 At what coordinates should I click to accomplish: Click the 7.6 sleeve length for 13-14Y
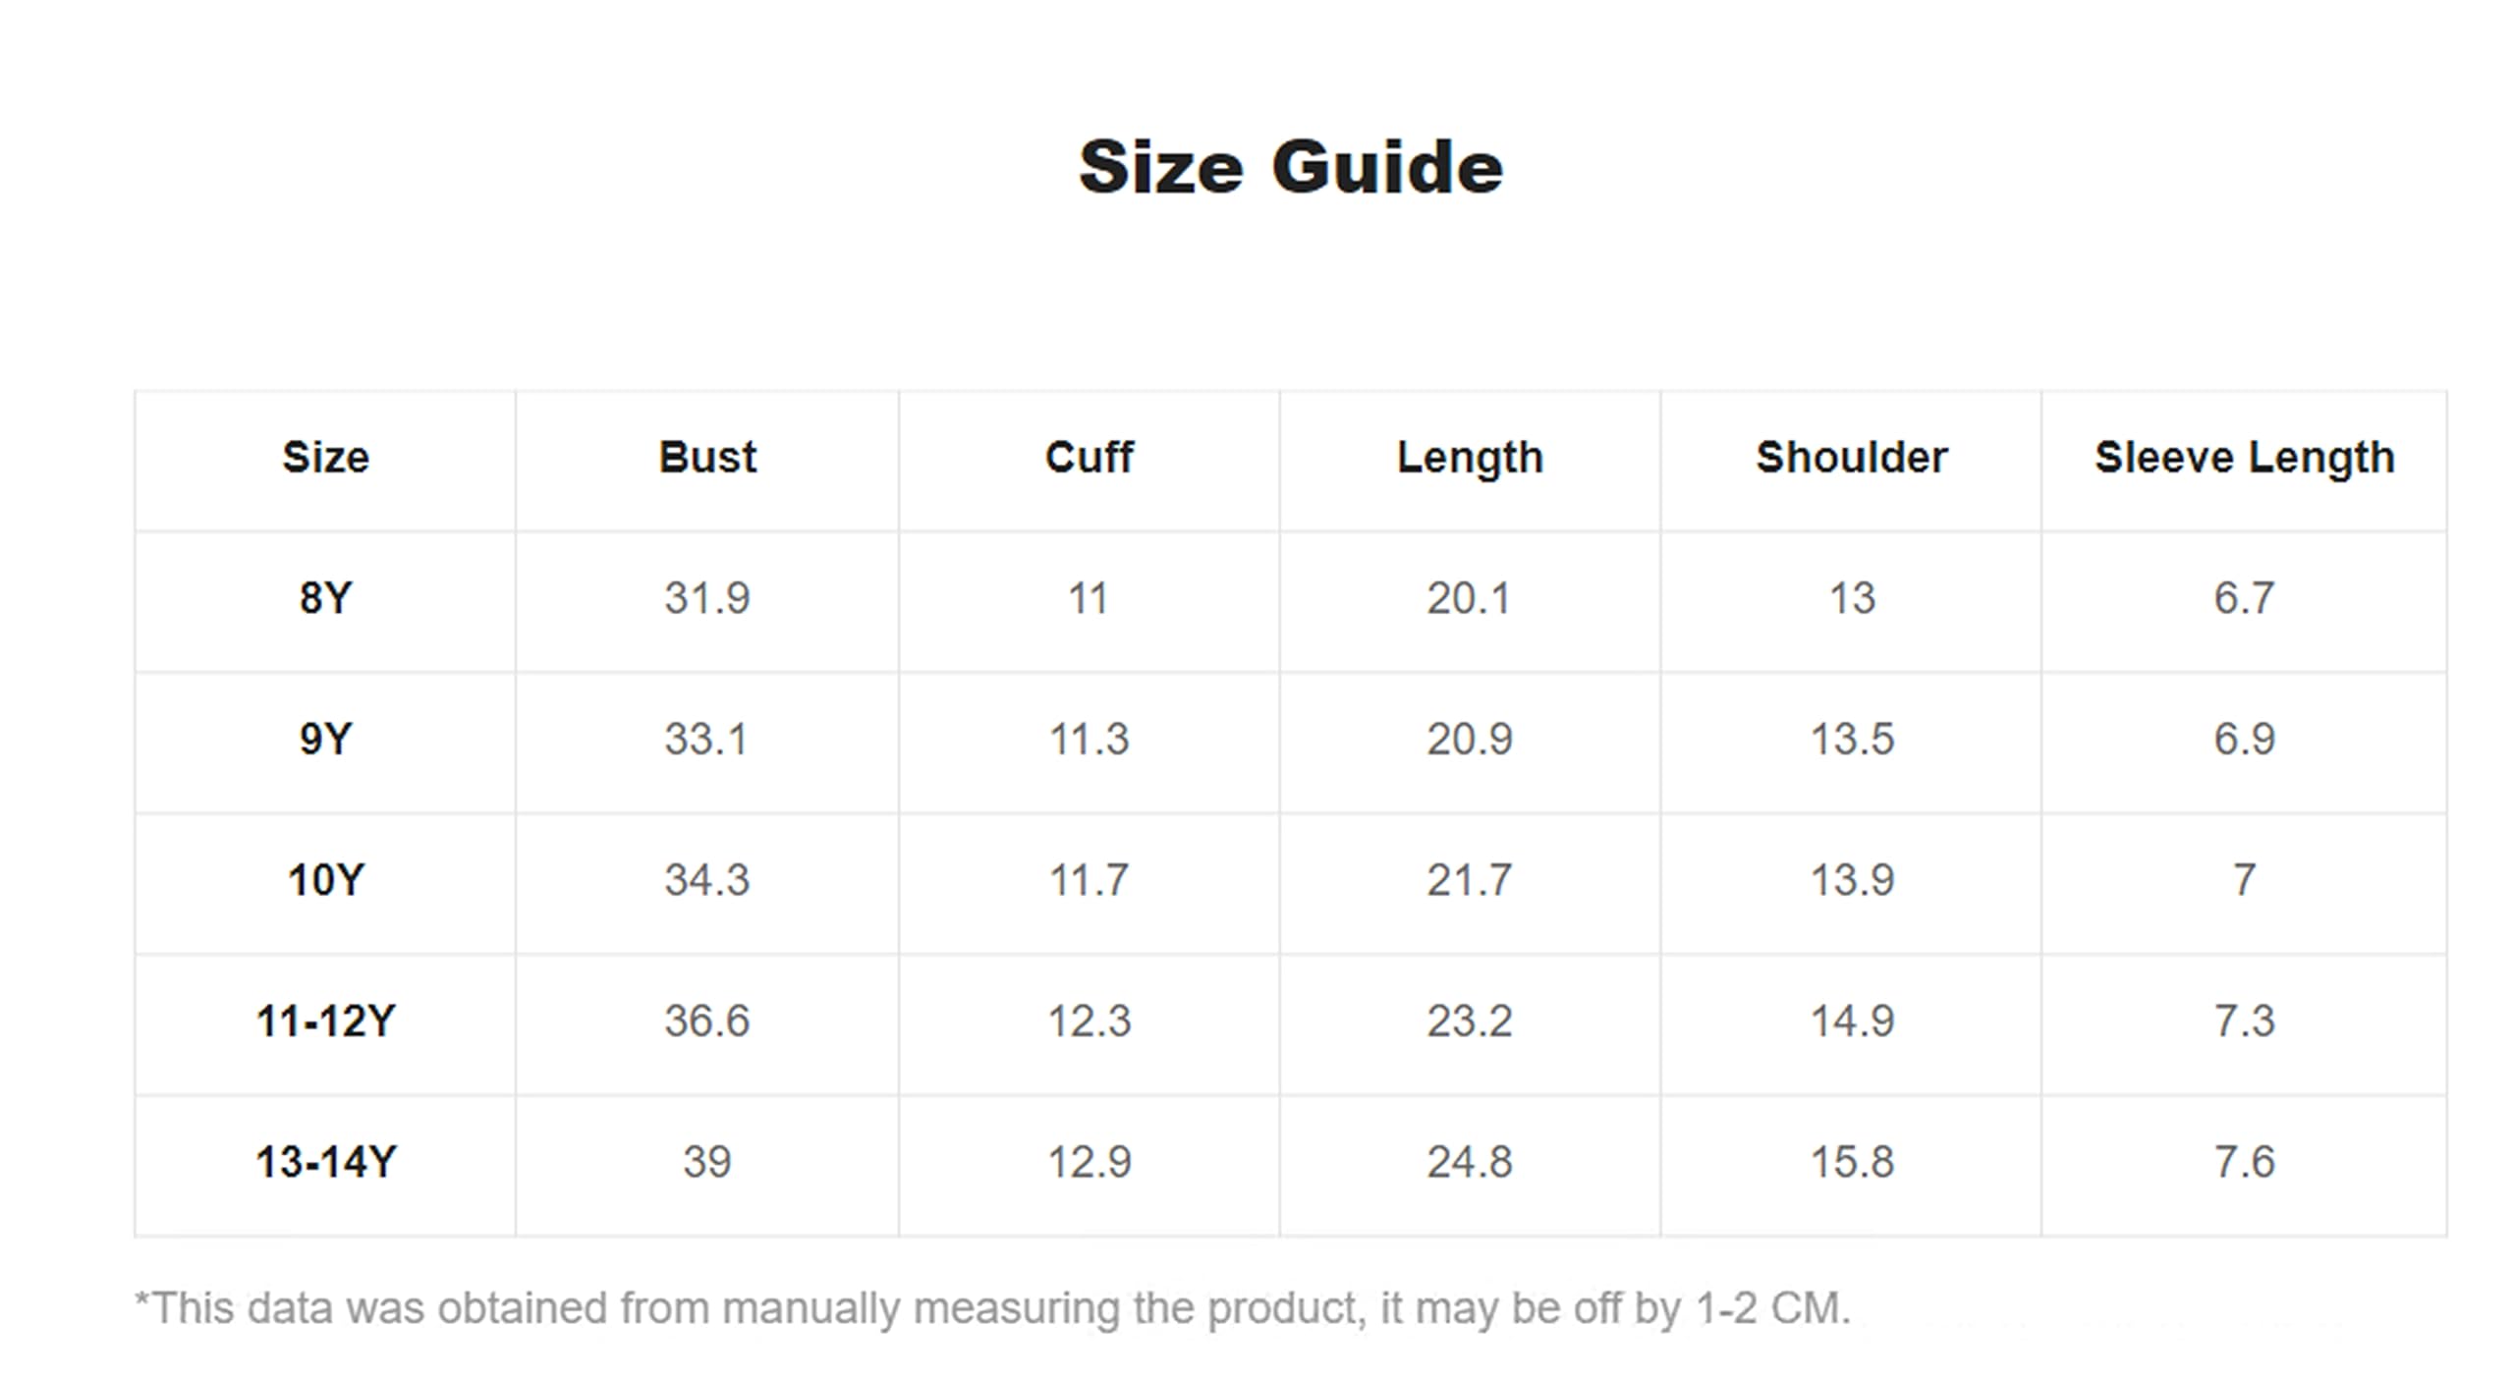click(2244, 1162)
